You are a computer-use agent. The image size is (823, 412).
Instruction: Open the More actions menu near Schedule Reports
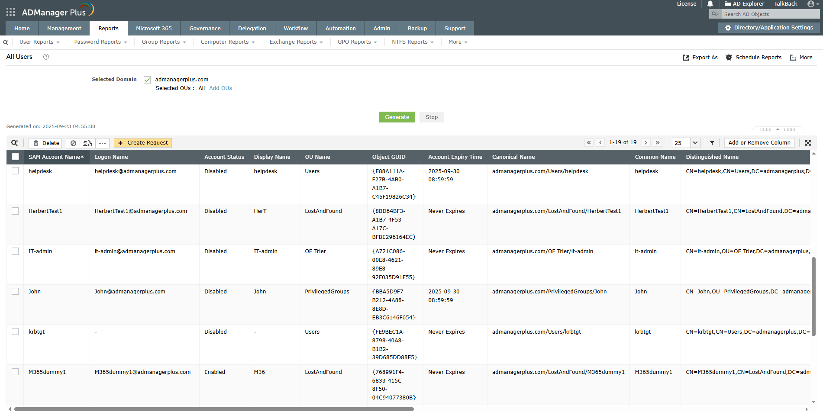tap(801, 58)
